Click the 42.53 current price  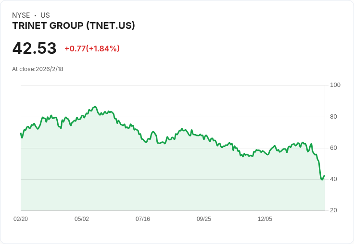(x=35, y=49)
